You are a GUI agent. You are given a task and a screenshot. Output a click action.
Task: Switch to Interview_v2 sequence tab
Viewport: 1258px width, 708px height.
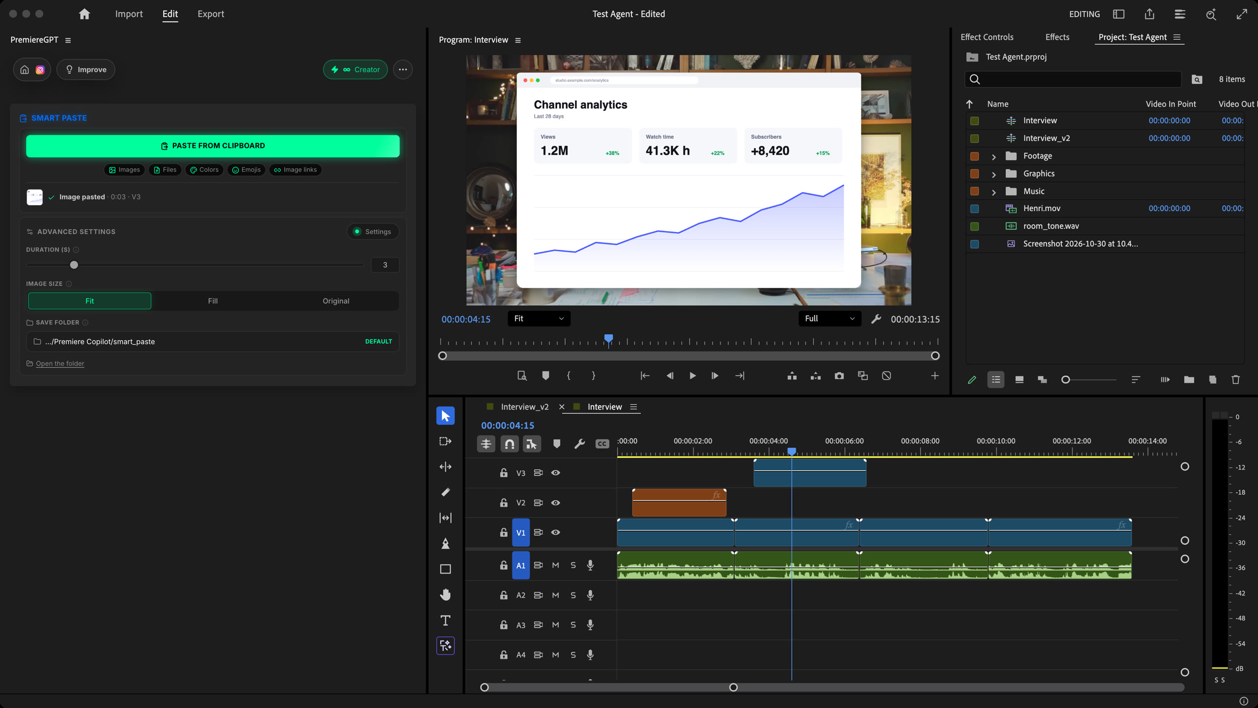(524, 407)
